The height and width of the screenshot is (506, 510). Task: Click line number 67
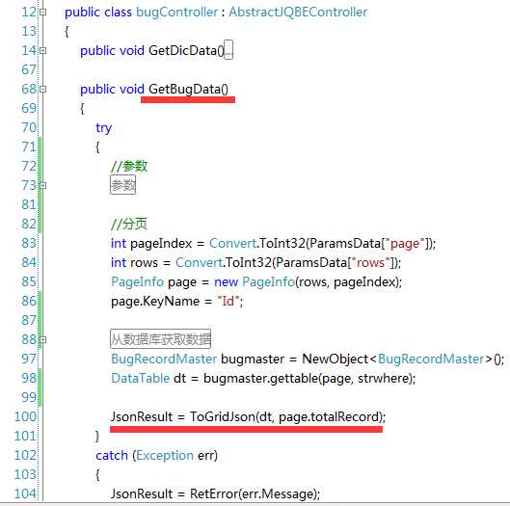(29, 70)
